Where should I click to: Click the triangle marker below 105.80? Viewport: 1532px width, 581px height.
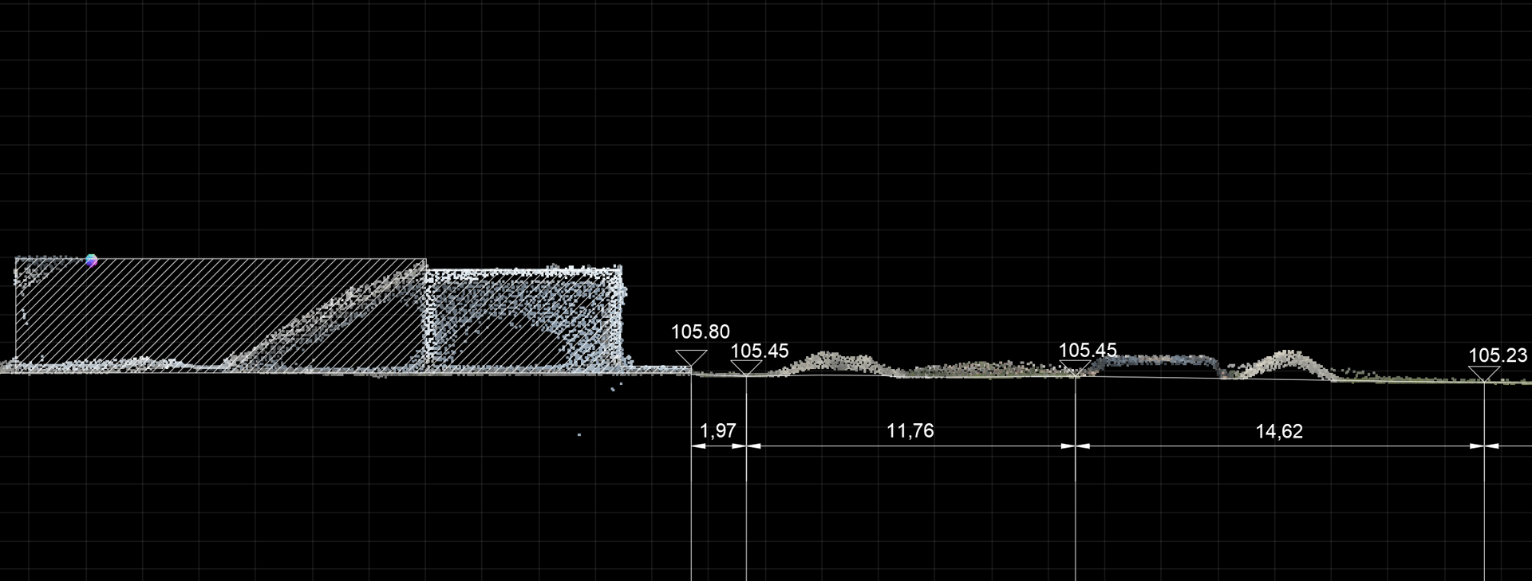[691, 358]
